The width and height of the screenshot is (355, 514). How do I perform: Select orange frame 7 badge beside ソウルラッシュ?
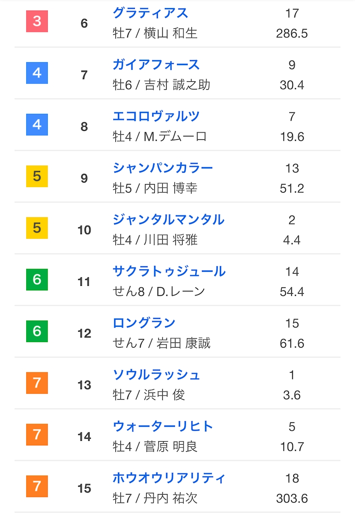(37, 383)
